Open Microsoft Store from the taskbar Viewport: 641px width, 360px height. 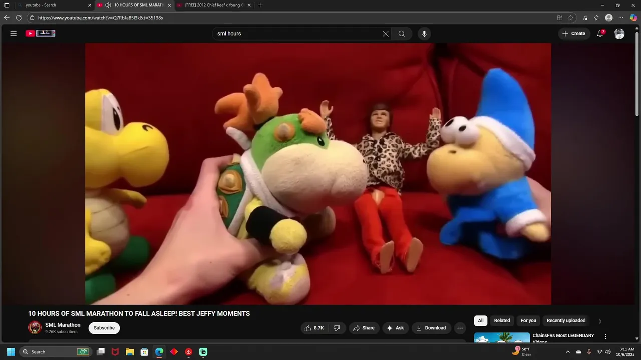(144, 352)
